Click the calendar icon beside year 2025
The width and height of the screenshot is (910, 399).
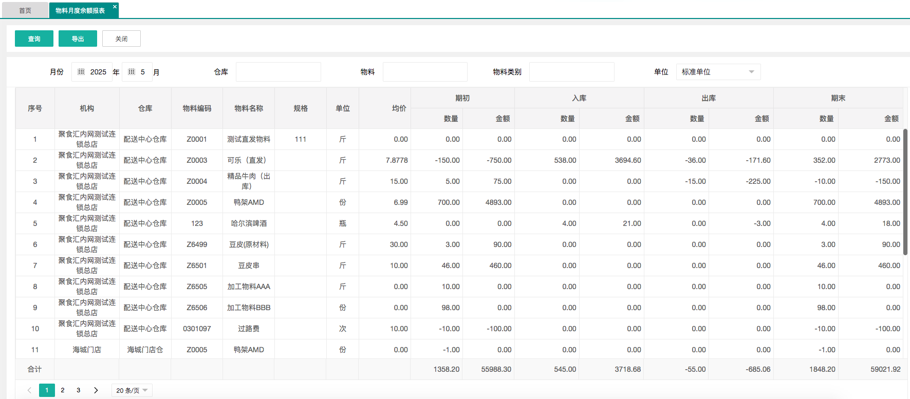(x=81, y=72)
